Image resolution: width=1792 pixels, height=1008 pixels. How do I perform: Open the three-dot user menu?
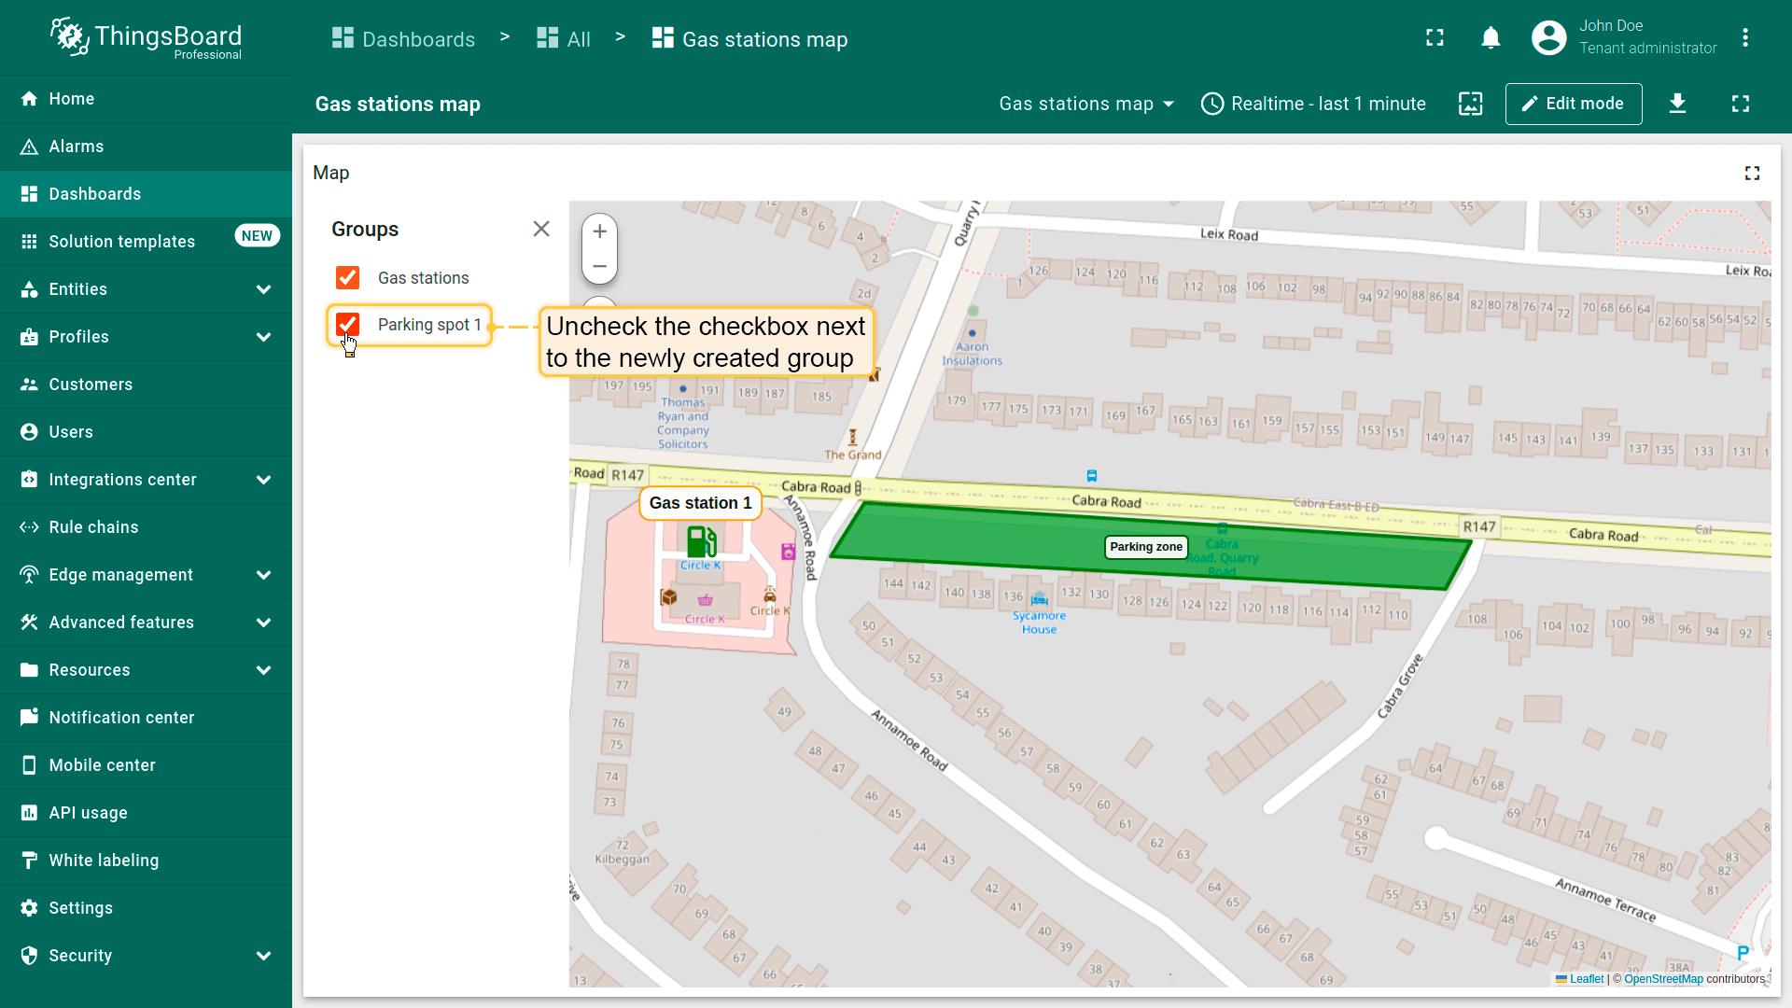click(x=1744, y=38)
